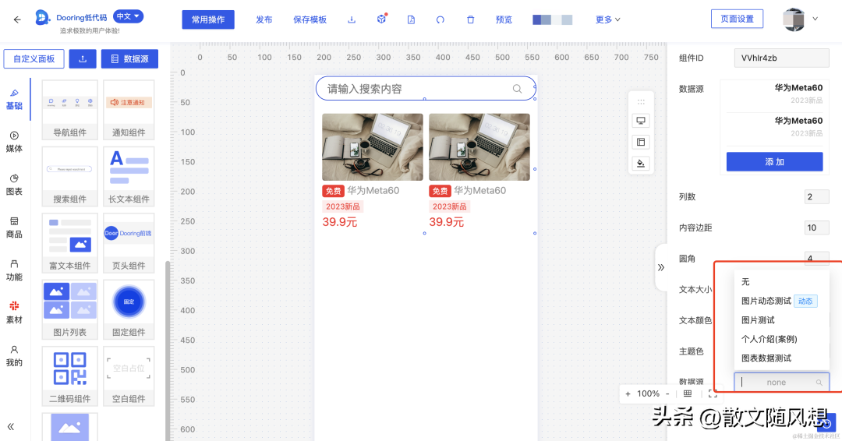Select the 富文本组件 component
Screen dimensions: 842x441
click(x=70, y=243)
